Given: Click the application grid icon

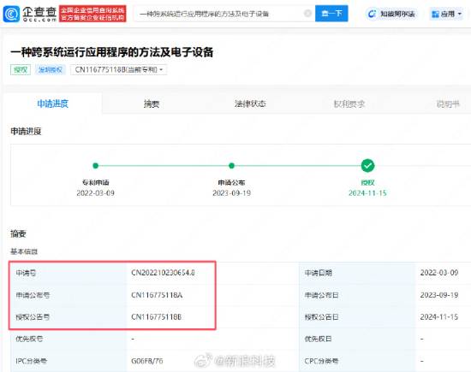Looking at the screenshot, I should coord(435,14).
